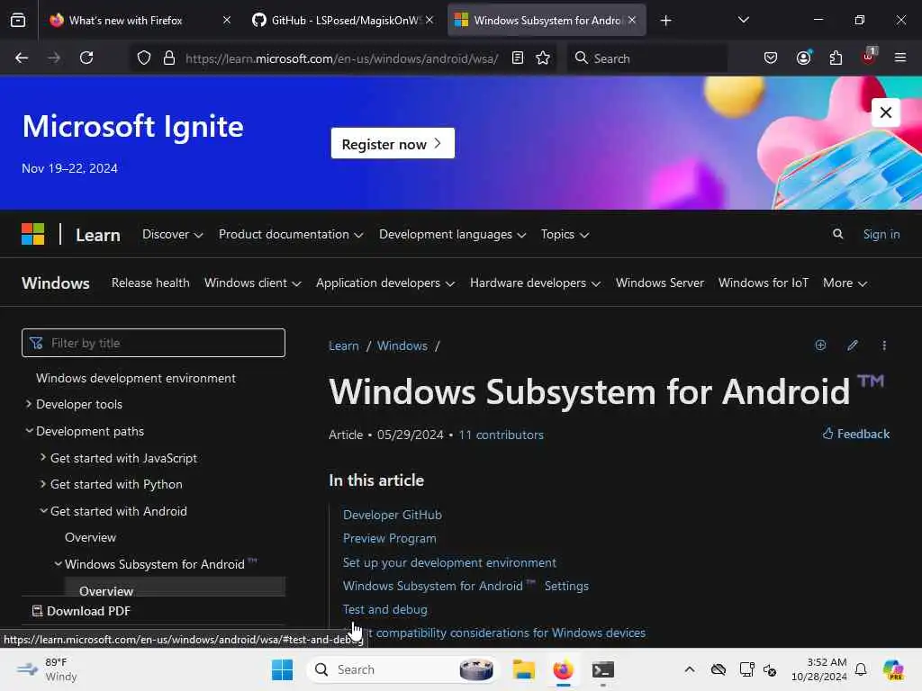
Task: Click the Windows breadcrumb link
Action: 402,345
